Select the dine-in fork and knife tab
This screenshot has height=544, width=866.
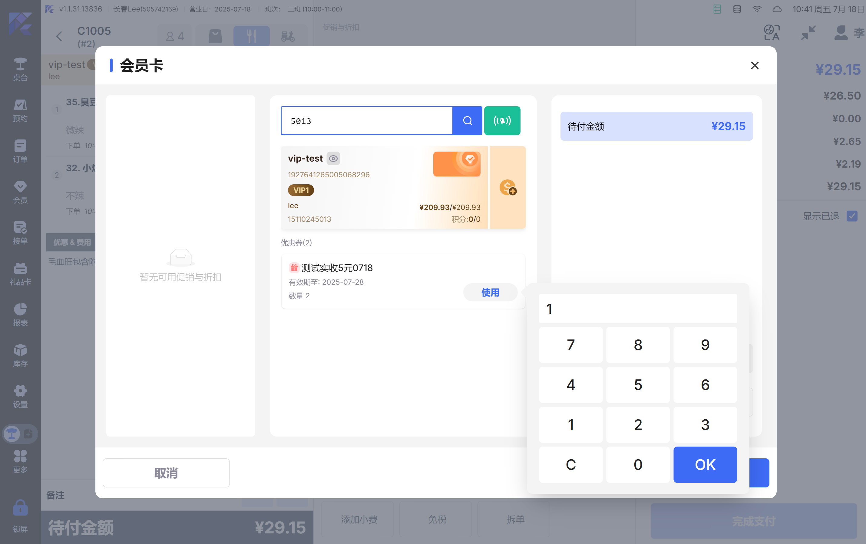[x=251, y=36]
